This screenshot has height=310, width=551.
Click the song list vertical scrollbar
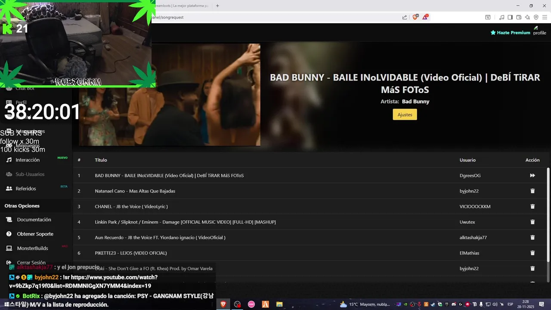coord(548,214)
